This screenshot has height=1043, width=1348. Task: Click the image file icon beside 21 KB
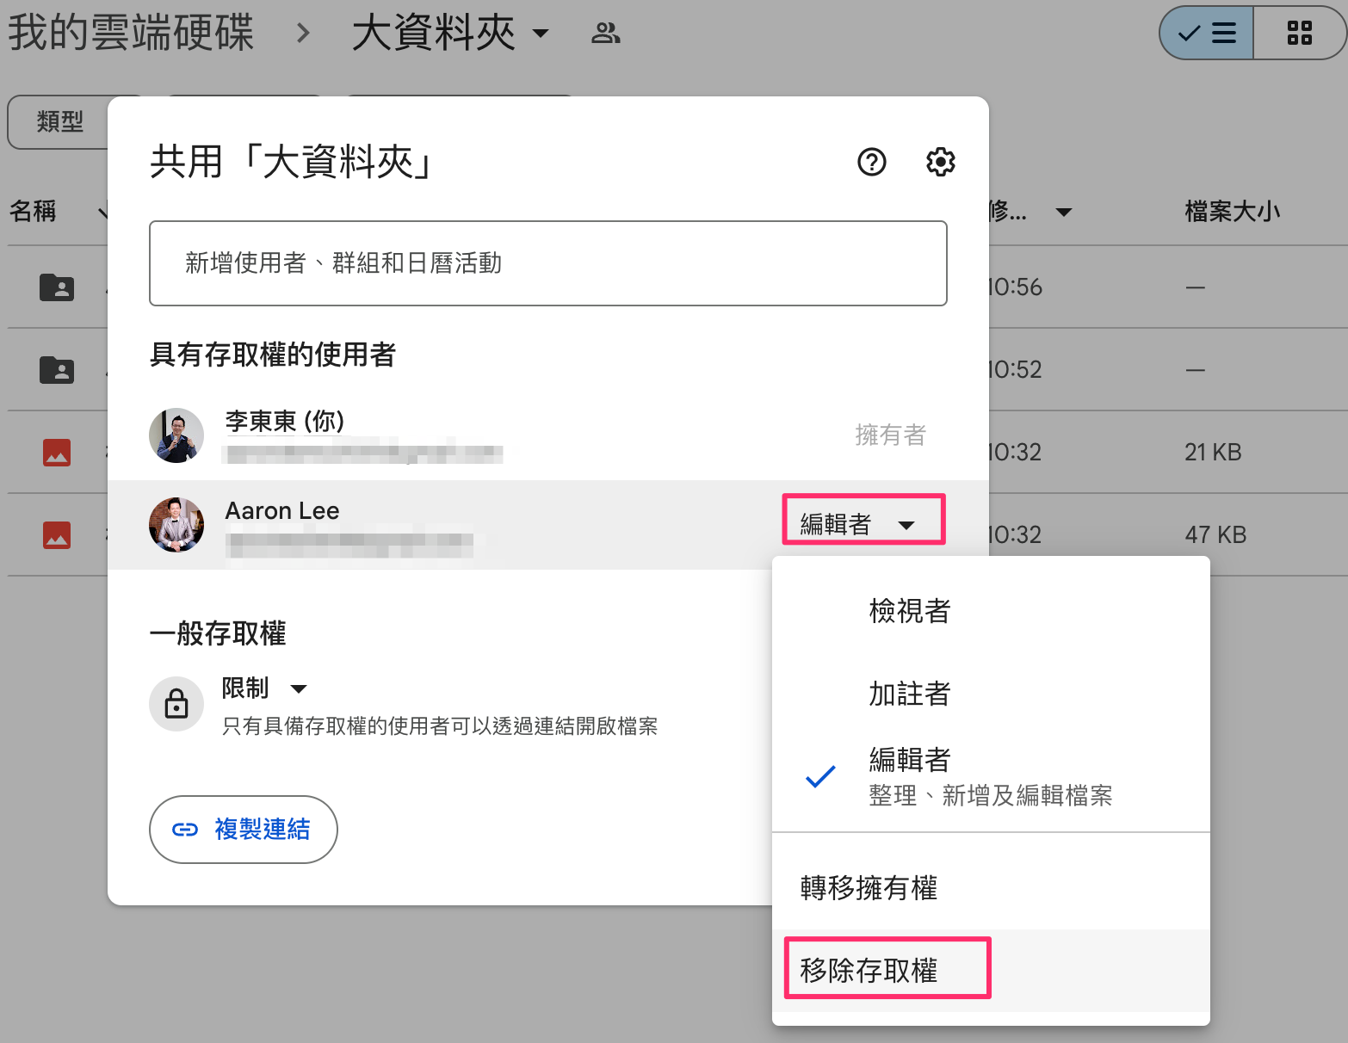(x=57, y=452)
